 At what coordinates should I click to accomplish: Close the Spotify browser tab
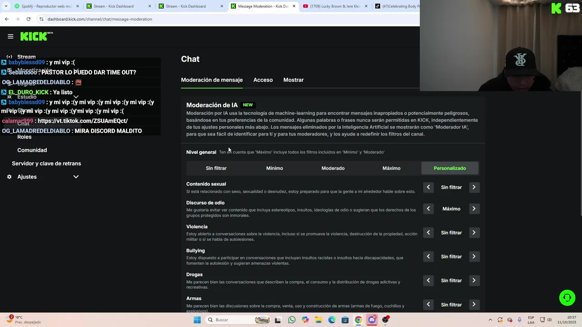(78, 6)
